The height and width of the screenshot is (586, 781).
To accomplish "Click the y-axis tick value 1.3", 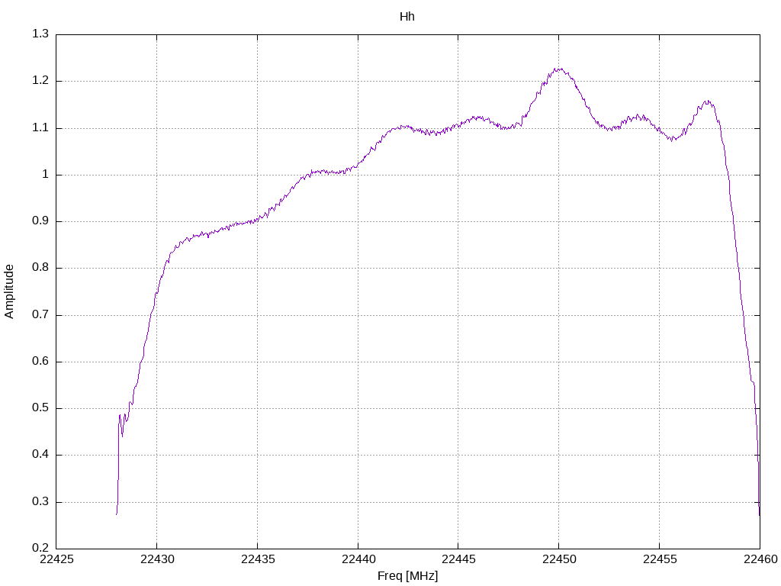I will 40,34.
